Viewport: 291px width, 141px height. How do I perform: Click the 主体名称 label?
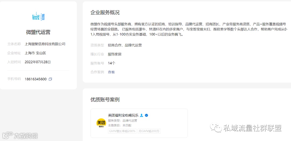coord(14,44)
